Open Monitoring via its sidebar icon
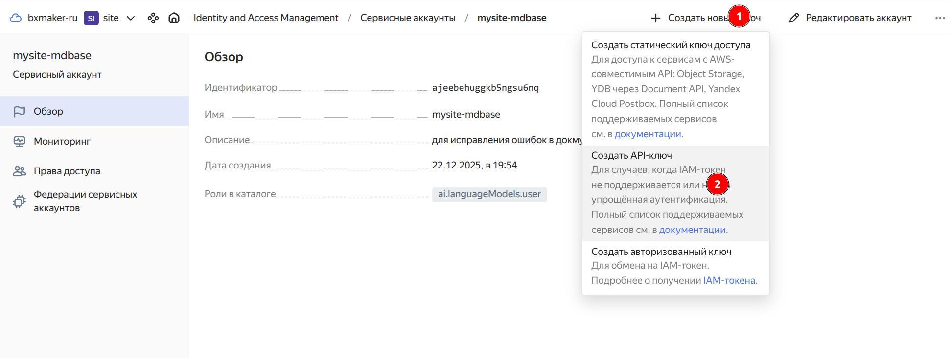The height and width of the screenshot is (358, 950). [20, 141]
